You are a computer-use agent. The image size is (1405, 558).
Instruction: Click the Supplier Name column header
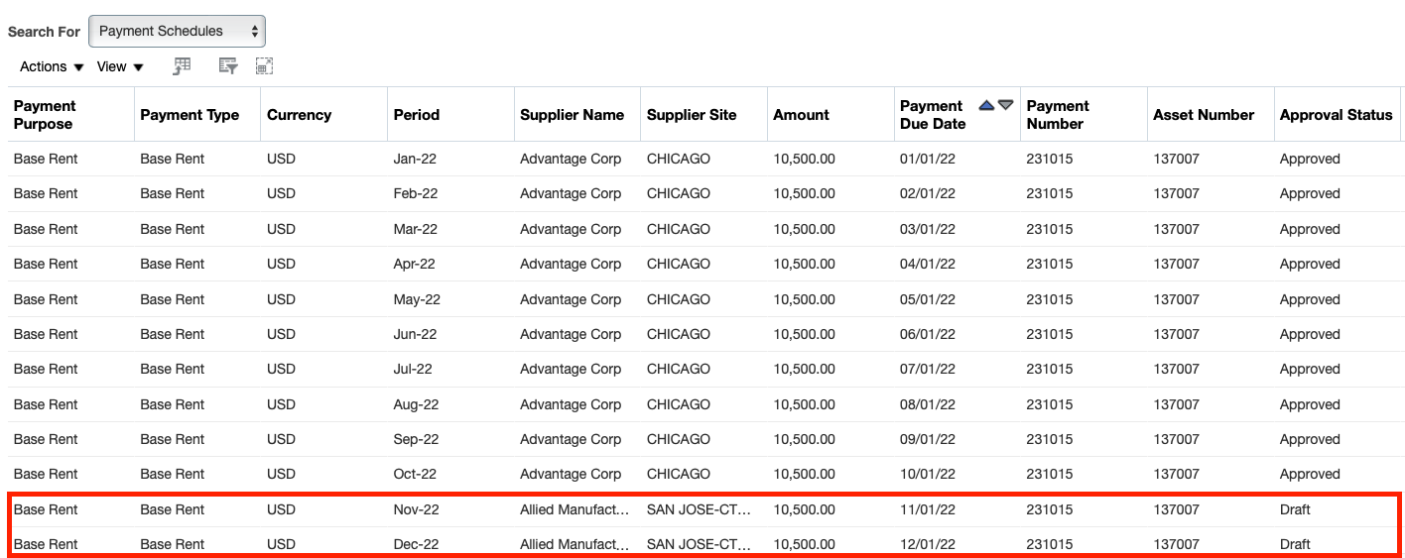(572, 115)
